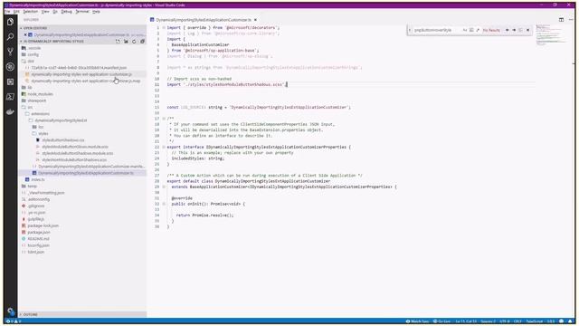Click the Refresh Explorer icon
The height and width of the screenshot is (326, 579).
134,42
